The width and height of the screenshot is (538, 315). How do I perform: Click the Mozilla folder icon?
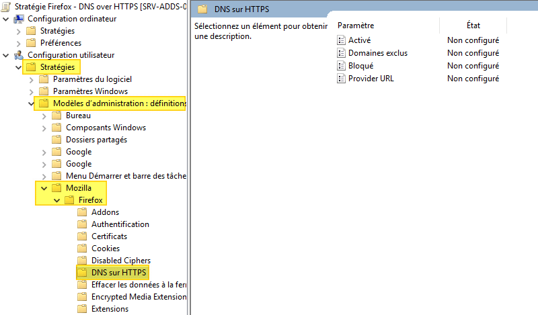[56, 188]
